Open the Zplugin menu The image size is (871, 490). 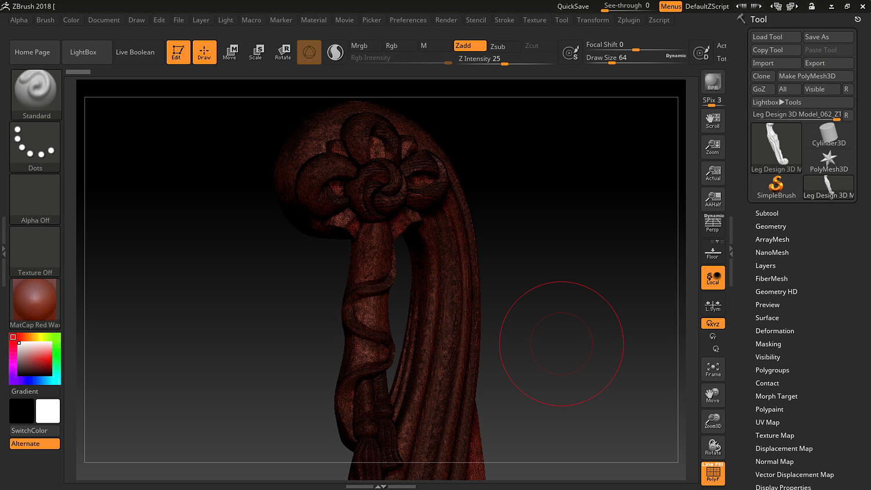click(x=628, y=20)
